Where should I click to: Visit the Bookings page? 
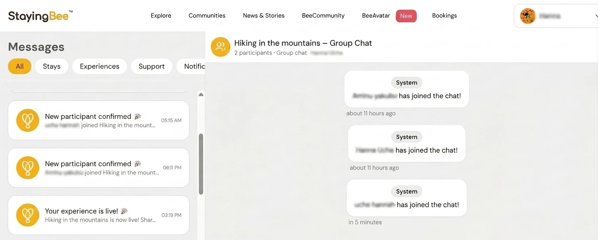444,16
